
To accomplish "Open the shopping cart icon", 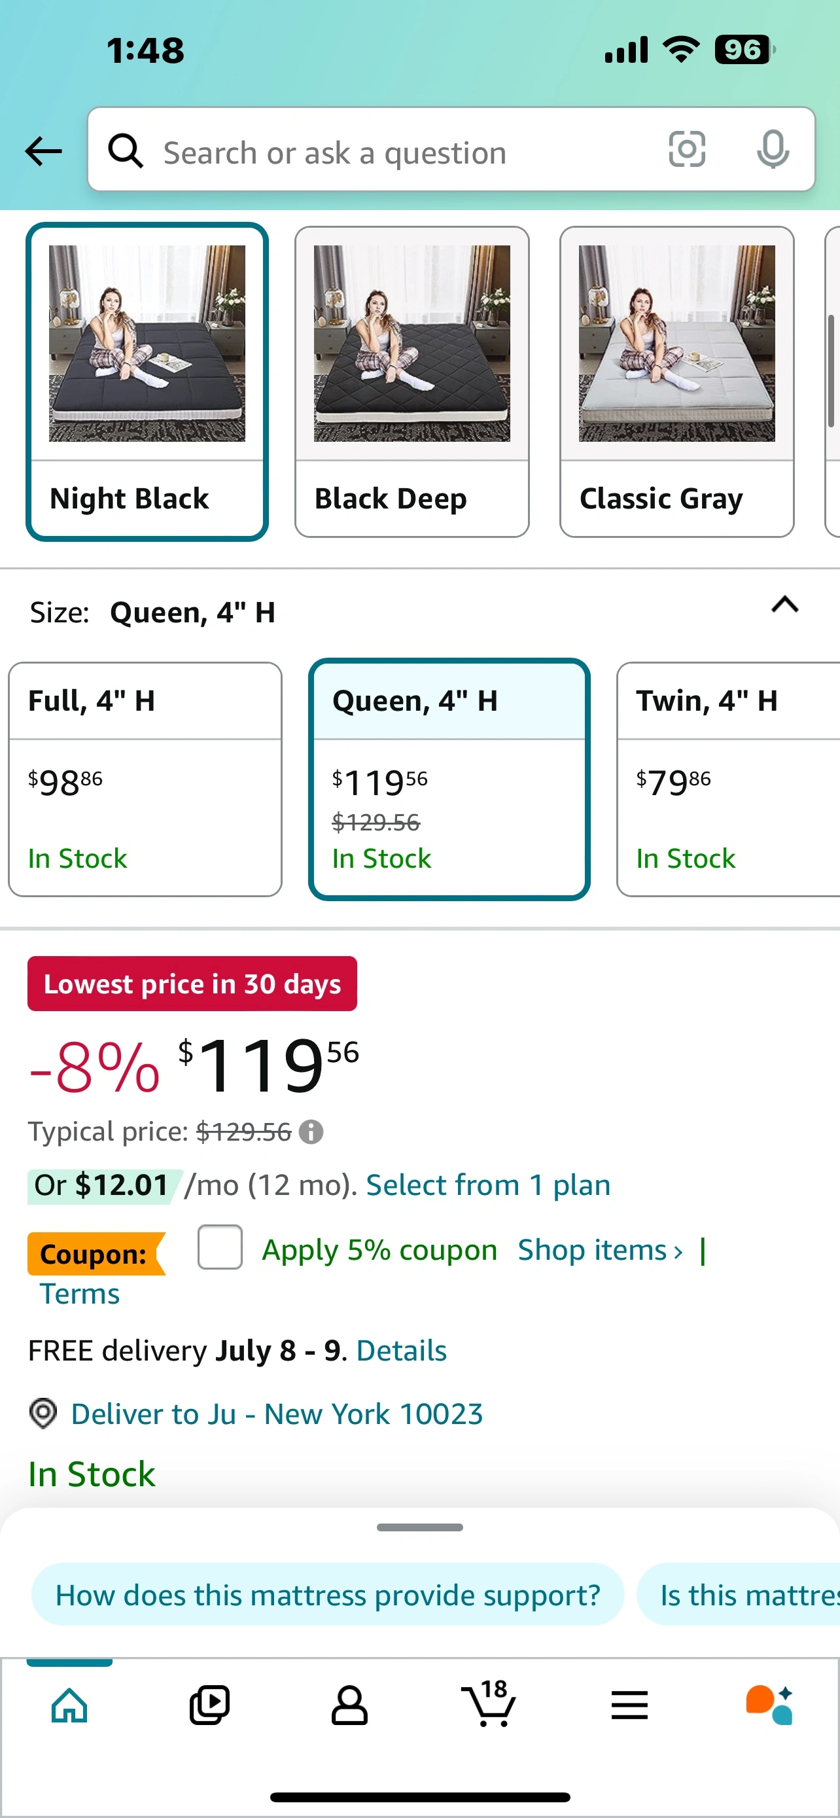I will 489,1704.
